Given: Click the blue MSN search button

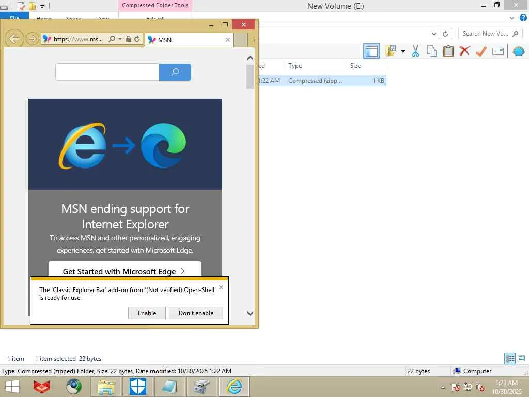Looking at the screenshot, I should [175, 72].
